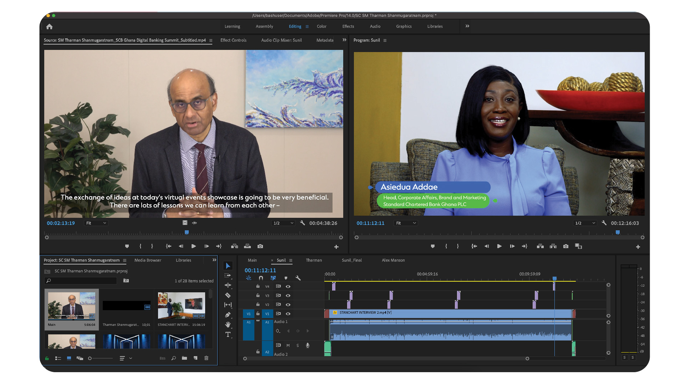Select the Selection arrow tool
685x385 pixels.
pos(228,266)
